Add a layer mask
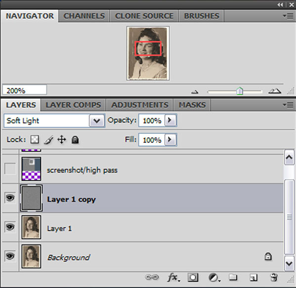The image size is (296, 288). [x=193, y=278]
